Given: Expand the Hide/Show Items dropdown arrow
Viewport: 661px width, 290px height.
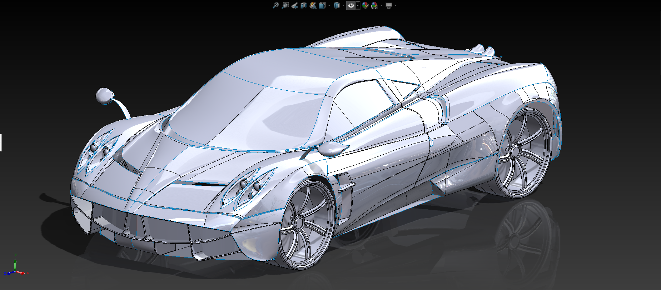Looking at the screenshot, I should (x=358, y=5).
